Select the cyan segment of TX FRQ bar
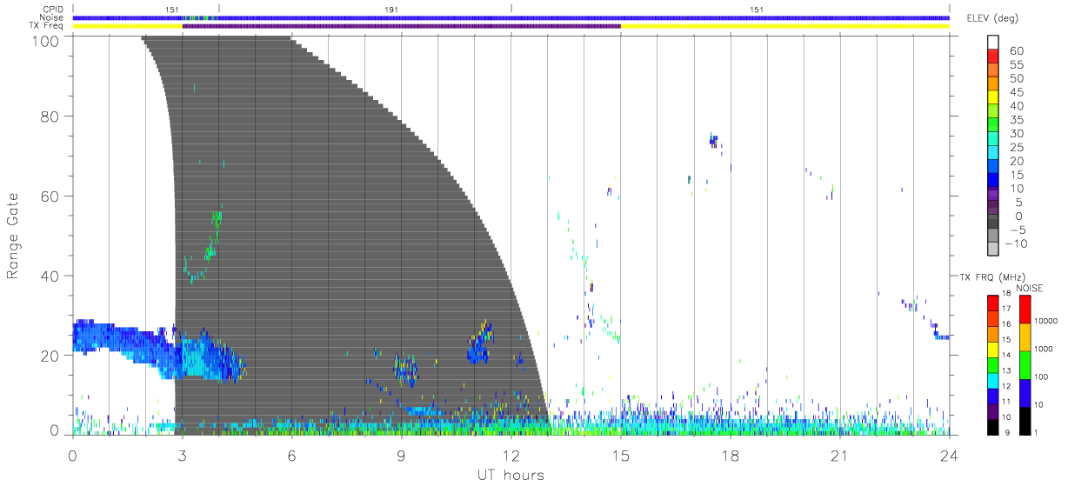 (993, 379)
